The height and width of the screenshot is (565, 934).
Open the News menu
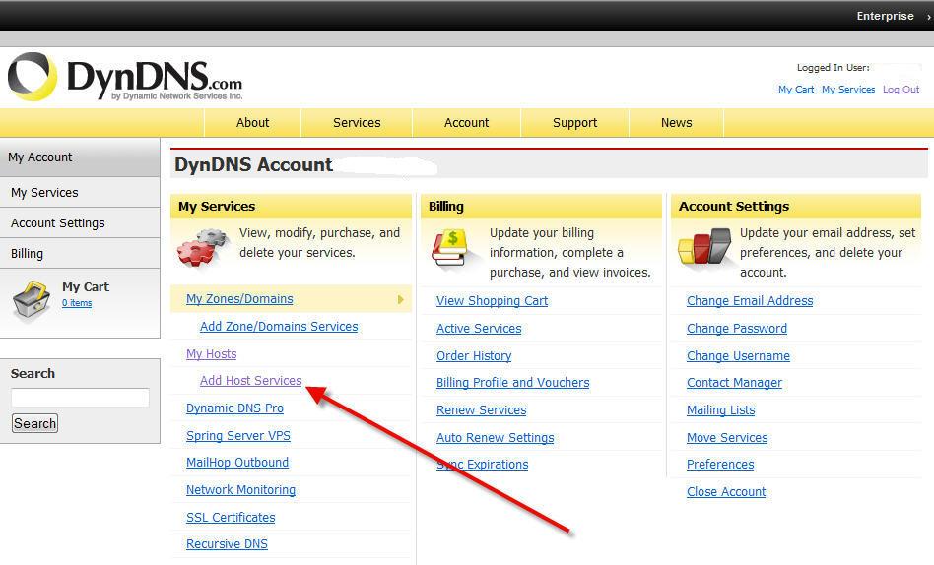(676, 123)
